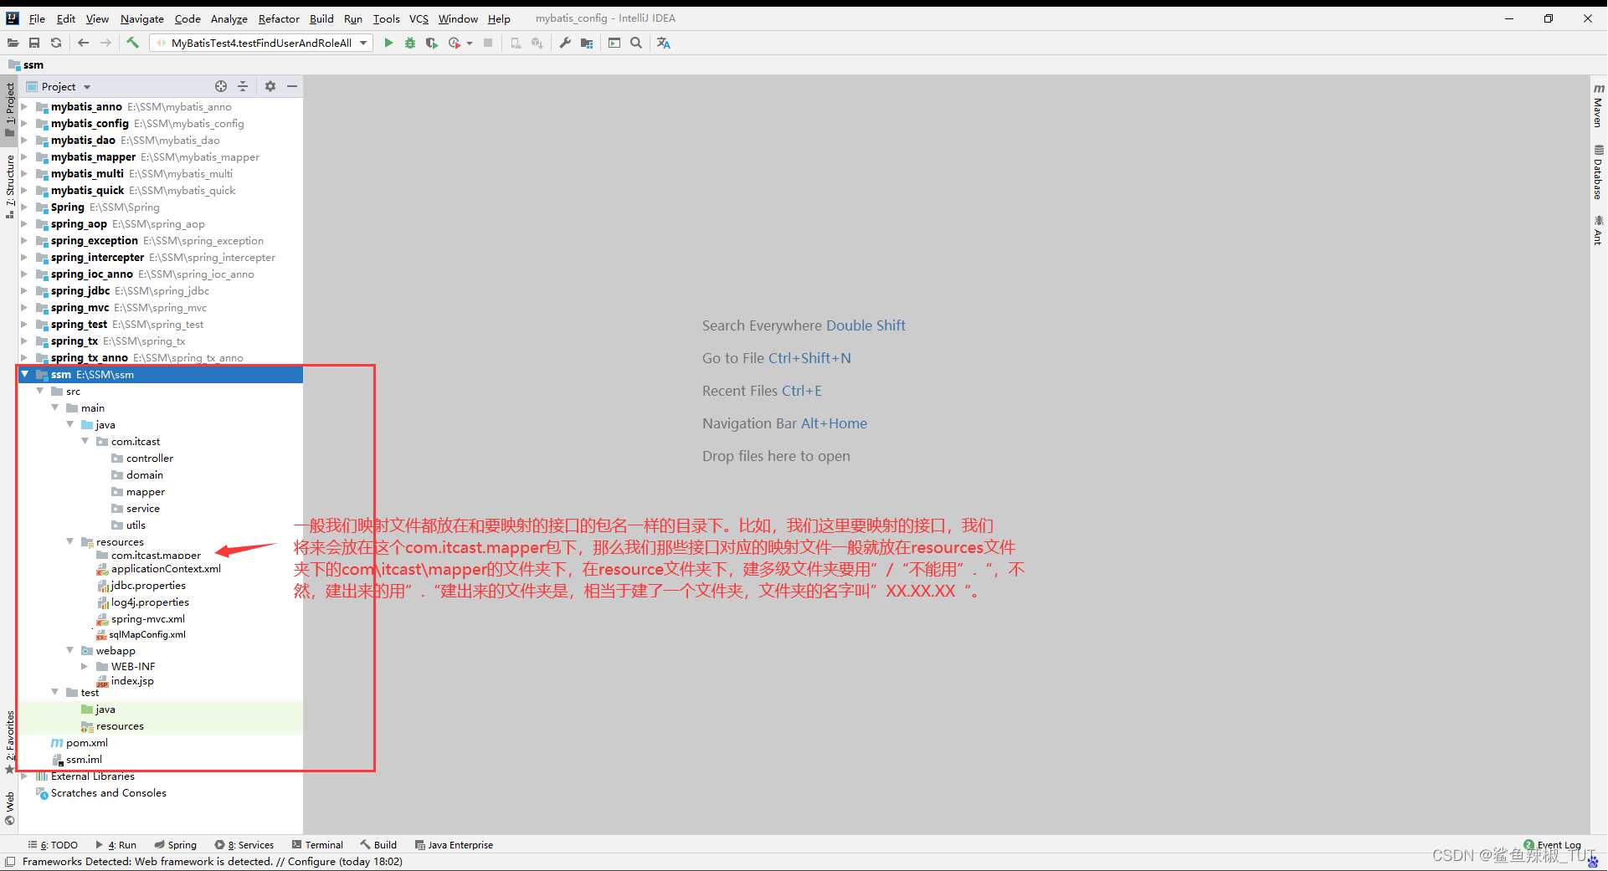Build project with the green hammer icon
Viewport: 1608px width, 871px height.
pos(132,43)
